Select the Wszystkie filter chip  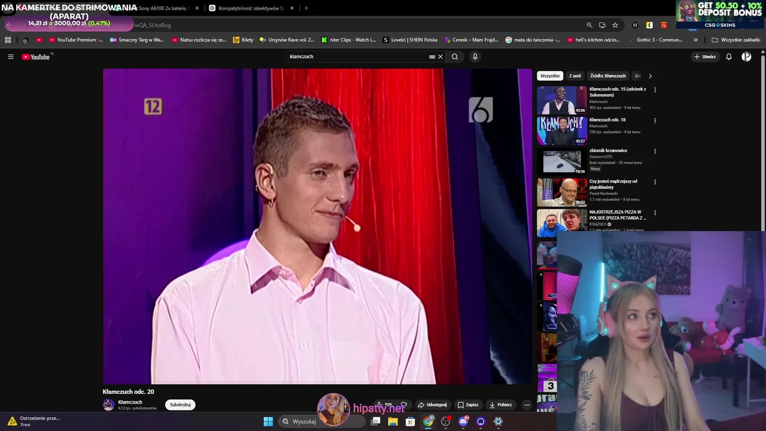coord(550,76)
